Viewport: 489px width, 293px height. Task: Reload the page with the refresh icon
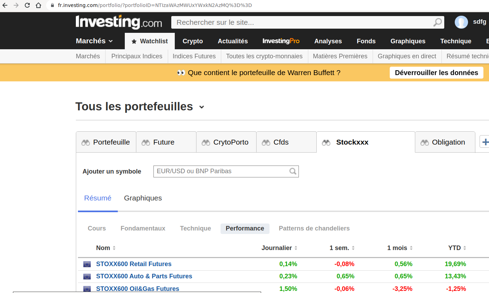coord(27,5)
